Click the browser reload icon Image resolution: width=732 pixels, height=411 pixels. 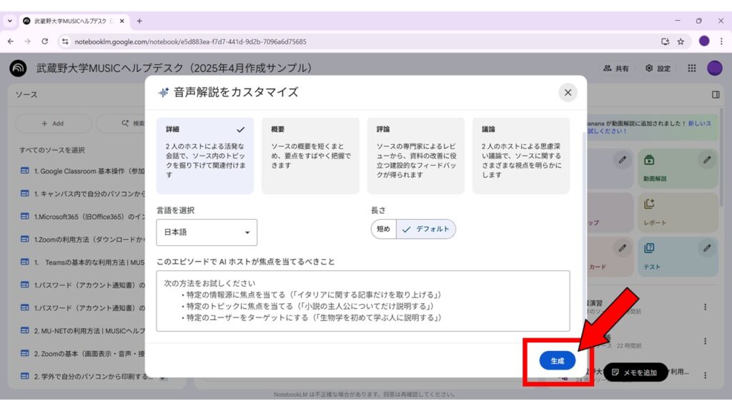pyautogui.click(x=46, y=41)
